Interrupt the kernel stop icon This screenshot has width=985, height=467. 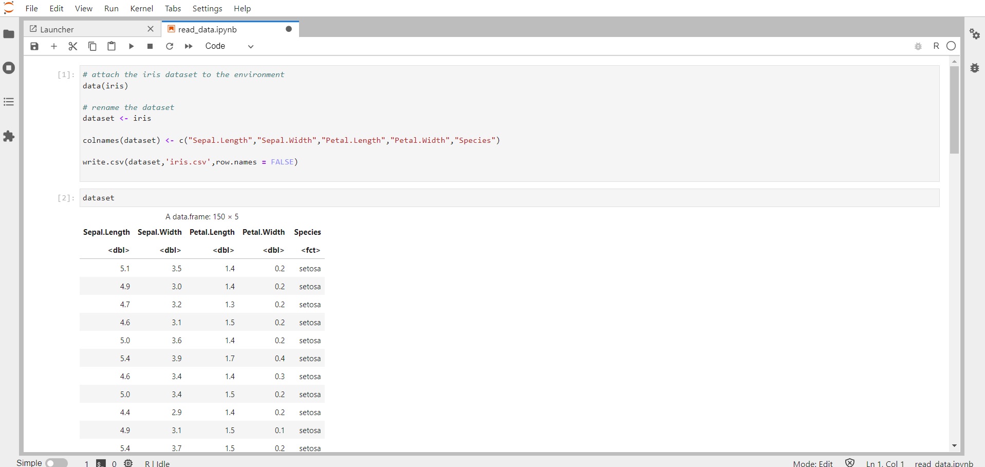[150, 46]
